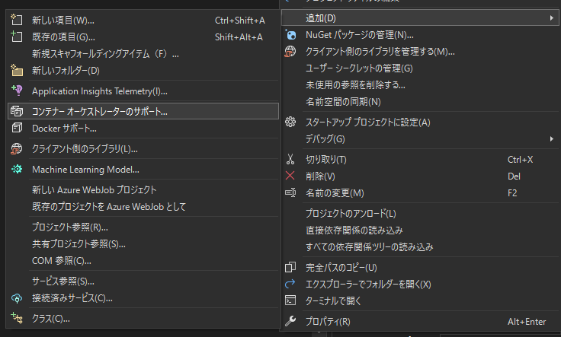The image size is (561, 337).
Task: Click the Application Insights Telemetry lightbulb icon
Action: tap(17, 91)
